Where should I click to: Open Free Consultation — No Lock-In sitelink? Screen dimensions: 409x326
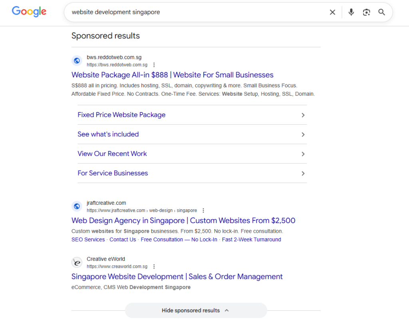click(x=179, y=240)
